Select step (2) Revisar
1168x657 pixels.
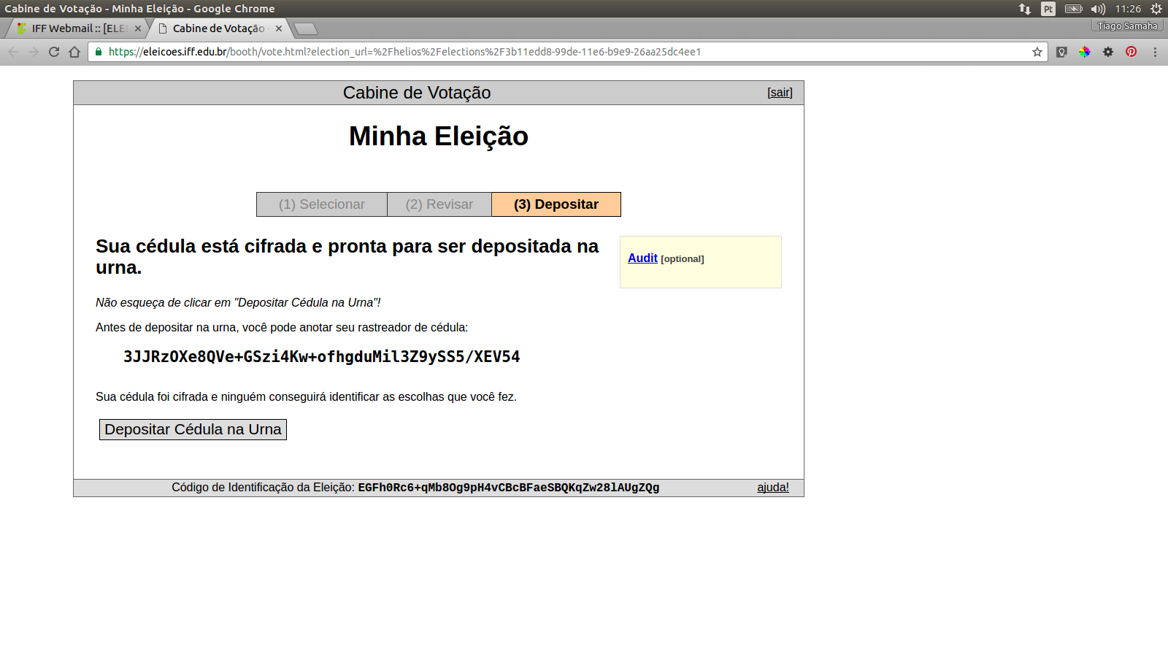439,204
